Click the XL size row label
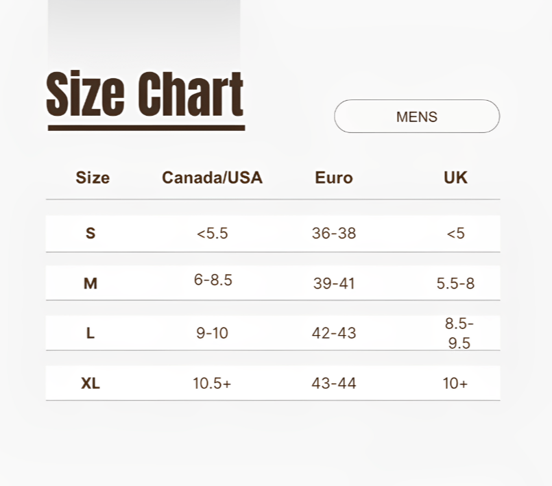Image resolution: width=552 pixels, height=486 pixels. 91,383
